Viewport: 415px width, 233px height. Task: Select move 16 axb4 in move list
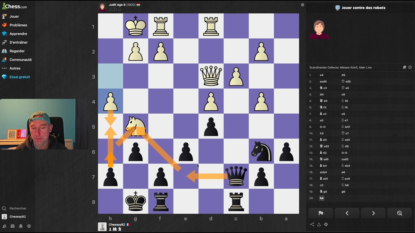[x=323, y=172]
